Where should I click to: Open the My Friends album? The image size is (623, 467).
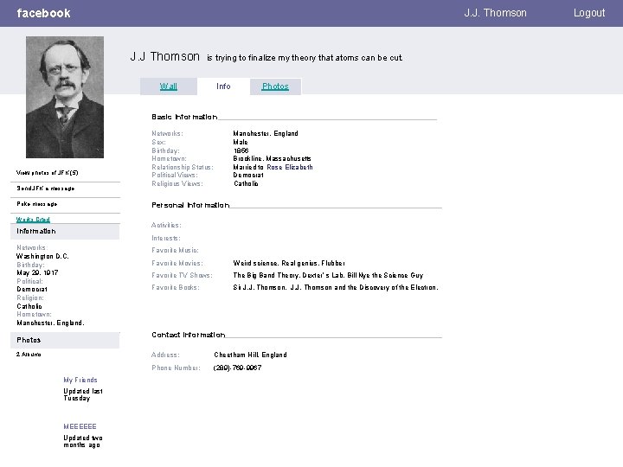[80, 380]
